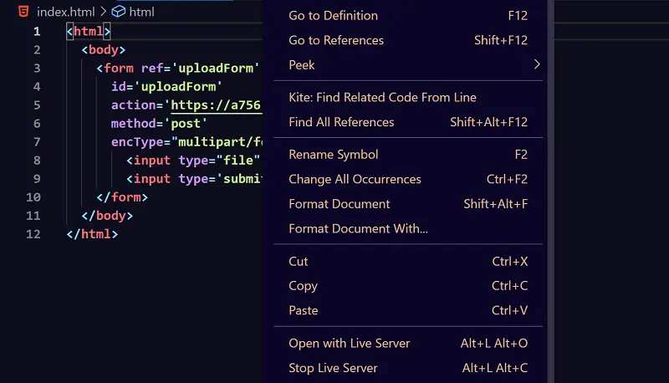Click the html breadcrumb symbol label

[141, 12]
